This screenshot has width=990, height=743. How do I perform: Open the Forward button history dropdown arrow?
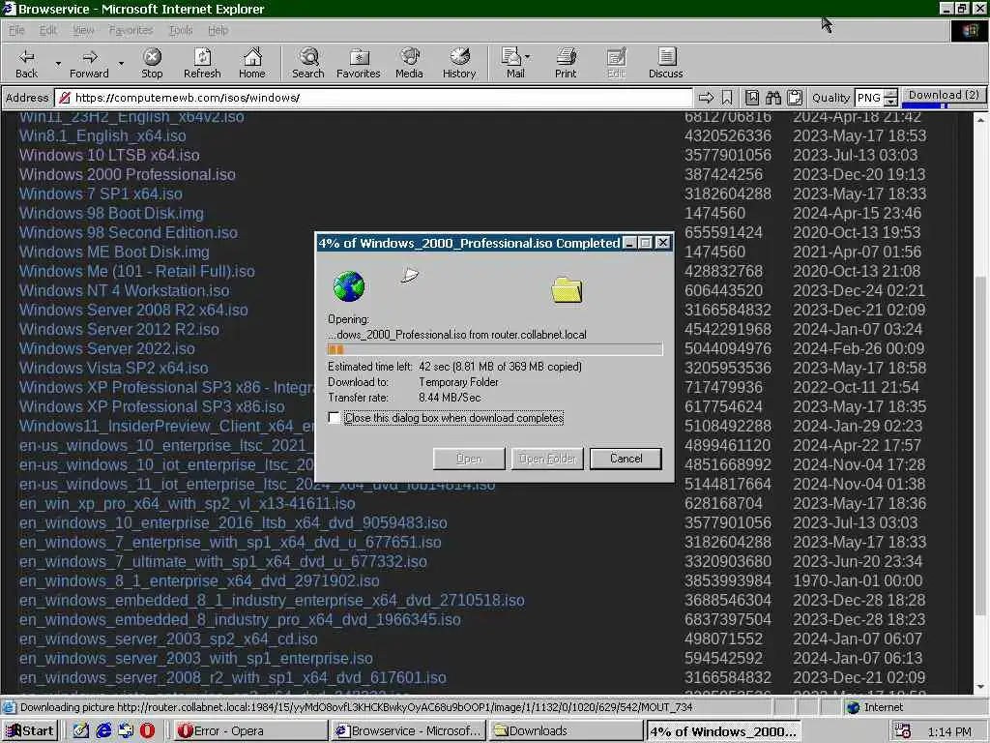tap(121, 63)
